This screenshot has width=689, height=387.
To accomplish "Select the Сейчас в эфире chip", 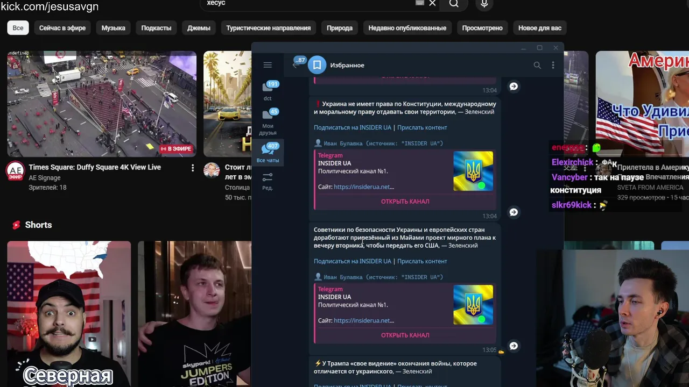I will tap(62, 28).
